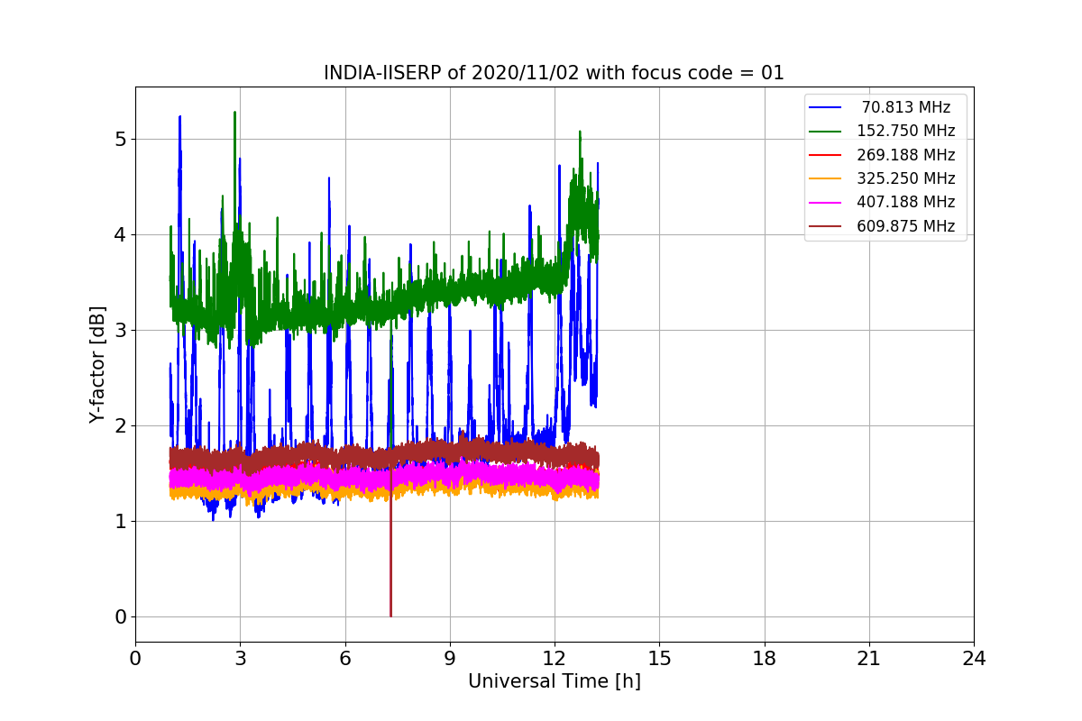Click x-axis tick label 24
The image size is (1082, 721).
point(974,658)
